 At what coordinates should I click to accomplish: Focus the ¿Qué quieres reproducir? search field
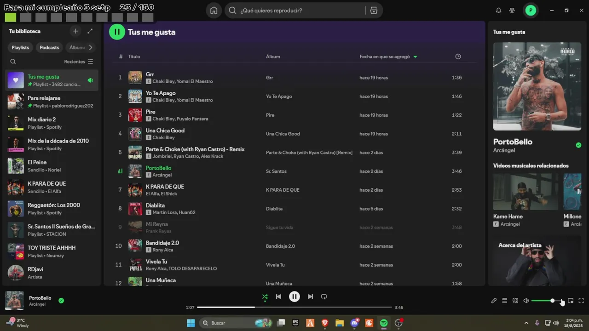[x=301, y=11]
